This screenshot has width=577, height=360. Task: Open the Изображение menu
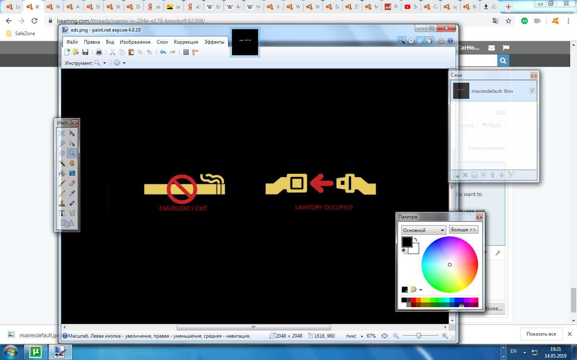(135, 42)
